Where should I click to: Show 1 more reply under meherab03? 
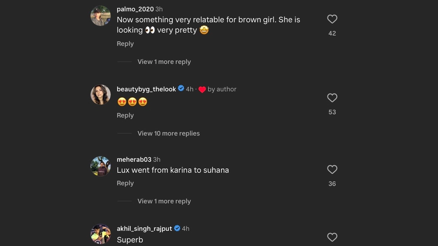click(164, 201)
